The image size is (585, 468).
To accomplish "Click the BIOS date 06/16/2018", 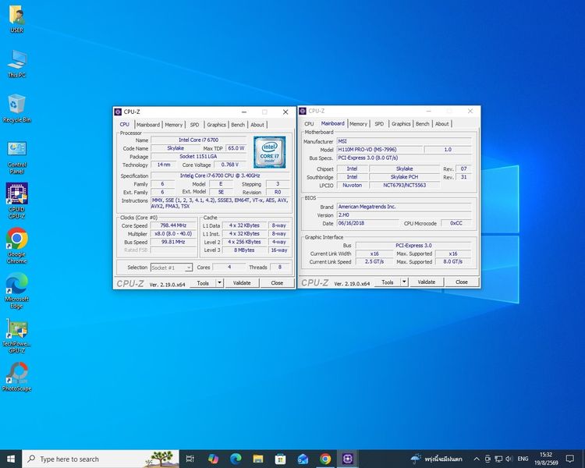I will pyautogui.click(x=367, y=223).
